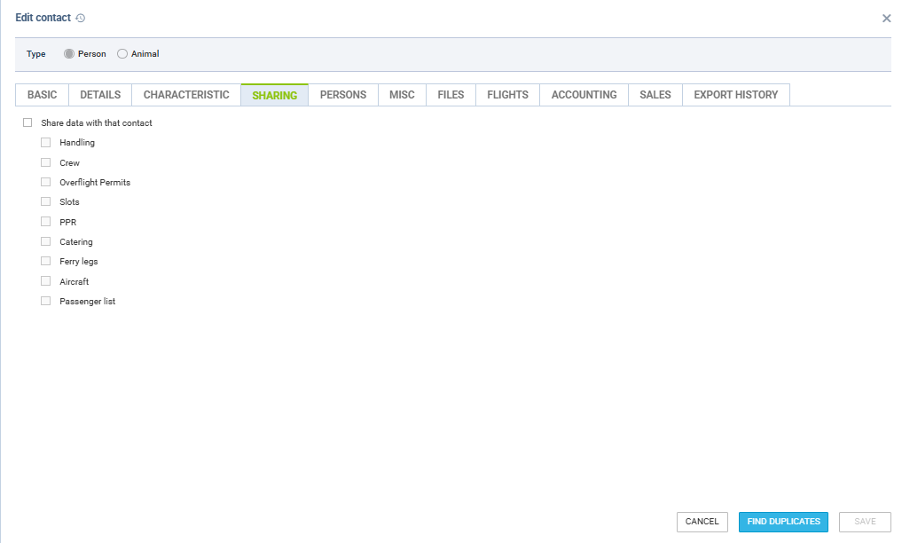Image resolution: width=902 pixels, height=543 pixels.
Task: Enable Overflight Permits sharing
Action: pos(45,182)
